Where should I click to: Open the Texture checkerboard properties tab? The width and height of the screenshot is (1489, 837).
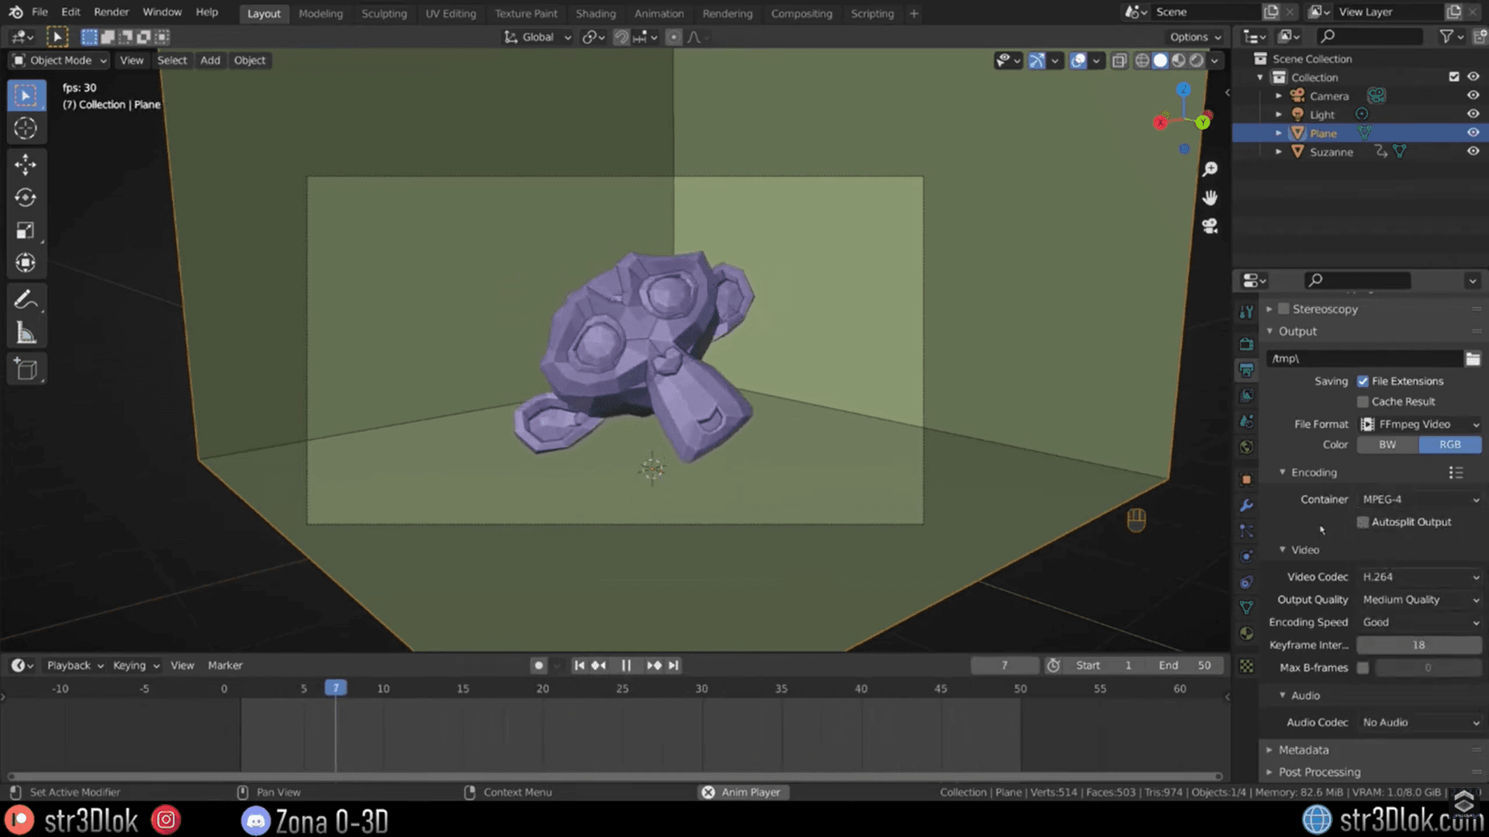click(x=1246, y=666)
